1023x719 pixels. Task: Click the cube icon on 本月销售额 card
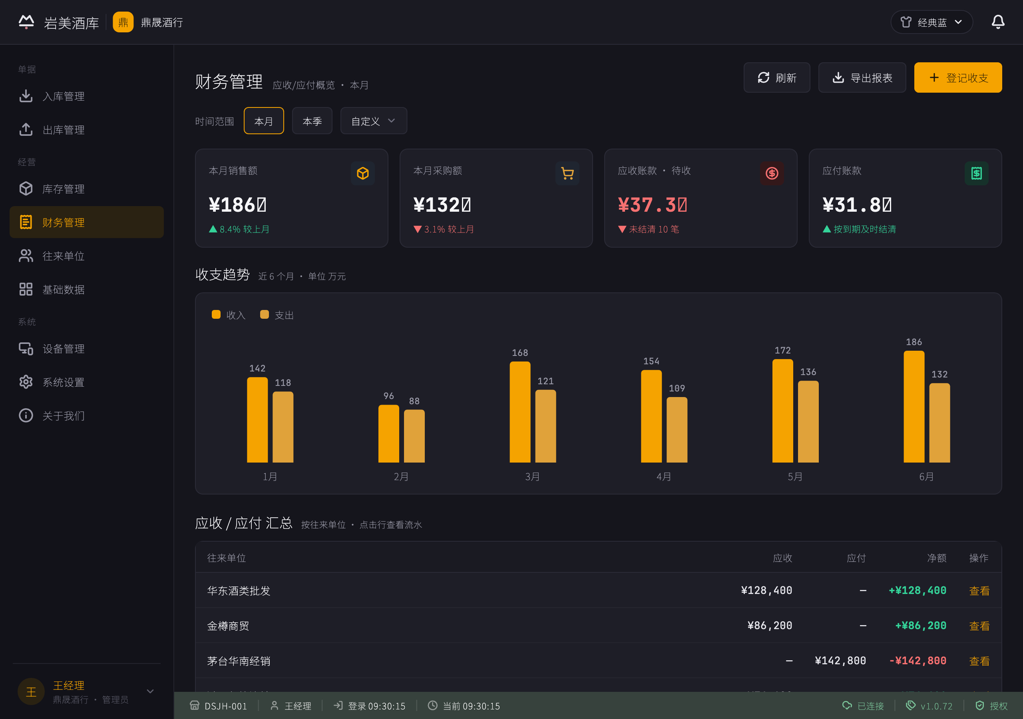363,173
